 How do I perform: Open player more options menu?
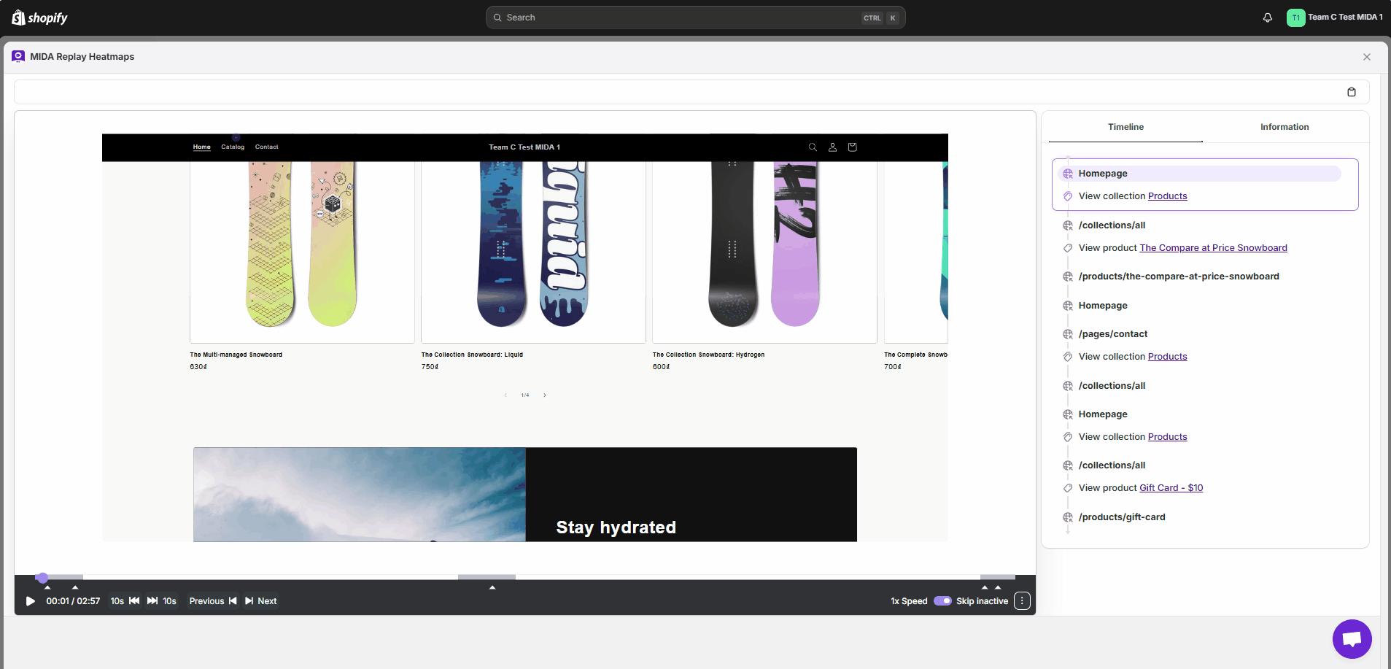coord(1022,601)
